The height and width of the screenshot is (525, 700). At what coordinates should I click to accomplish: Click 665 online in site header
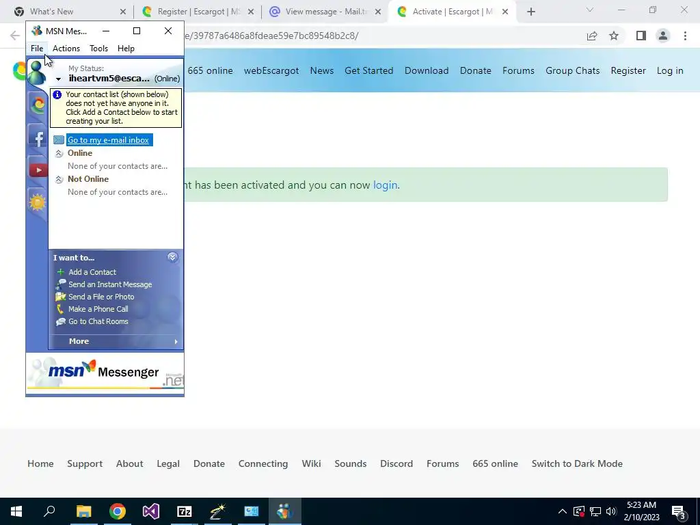click(x=211, y=70)
